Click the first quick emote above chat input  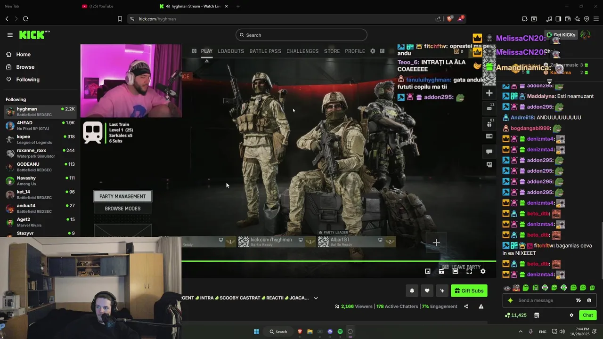507,288
